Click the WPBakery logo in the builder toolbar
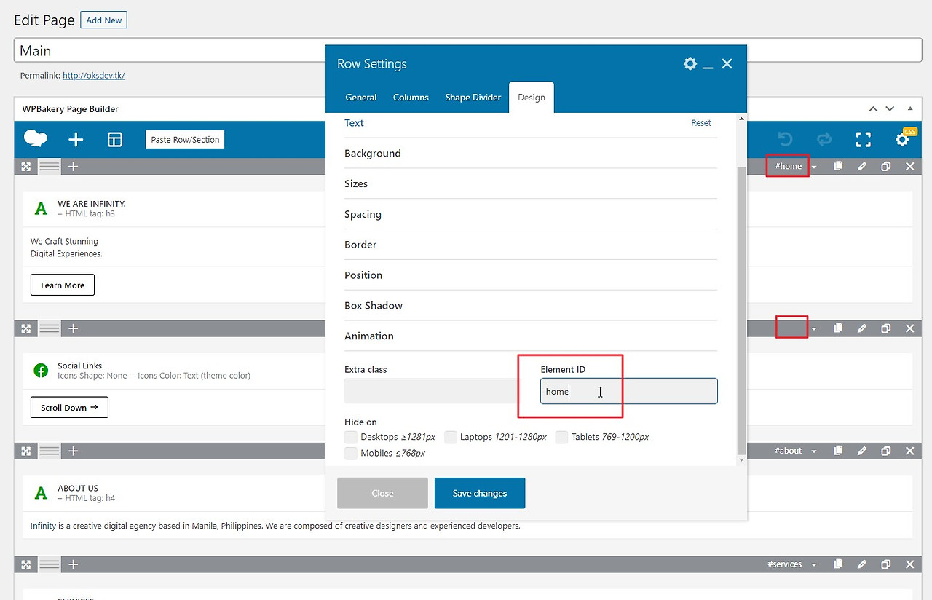The width and height of the screenshot is (932, 600). 36,138
